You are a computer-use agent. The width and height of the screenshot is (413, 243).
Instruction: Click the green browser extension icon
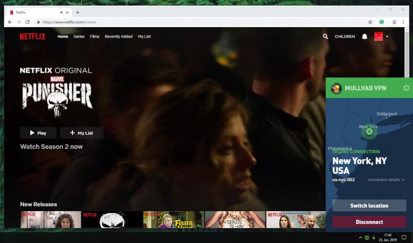(x=381, y=22)
